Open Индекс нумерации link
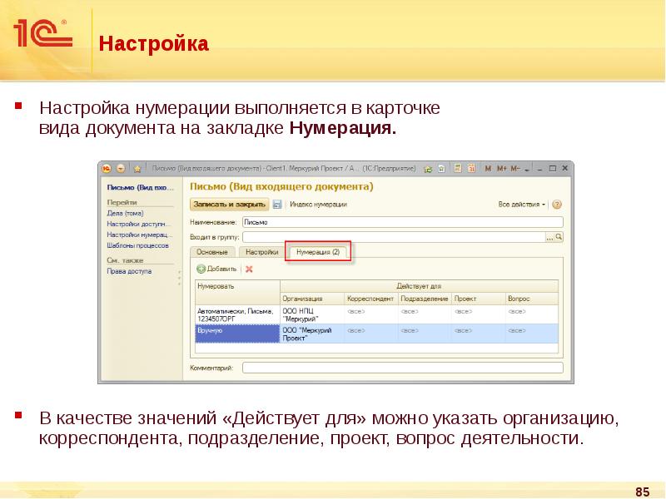Viewport: 666px width, 499px height. point(318,204)
